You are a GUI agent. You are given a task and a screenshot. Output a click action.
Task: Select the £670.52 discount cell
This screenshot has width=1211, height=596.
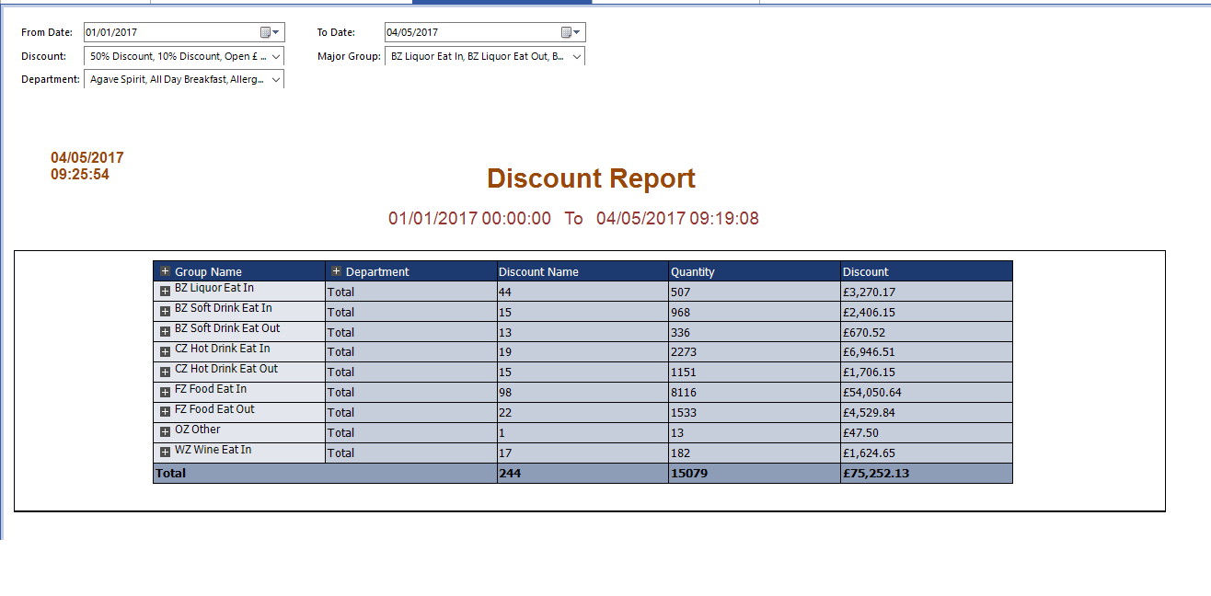click(927, 332)
